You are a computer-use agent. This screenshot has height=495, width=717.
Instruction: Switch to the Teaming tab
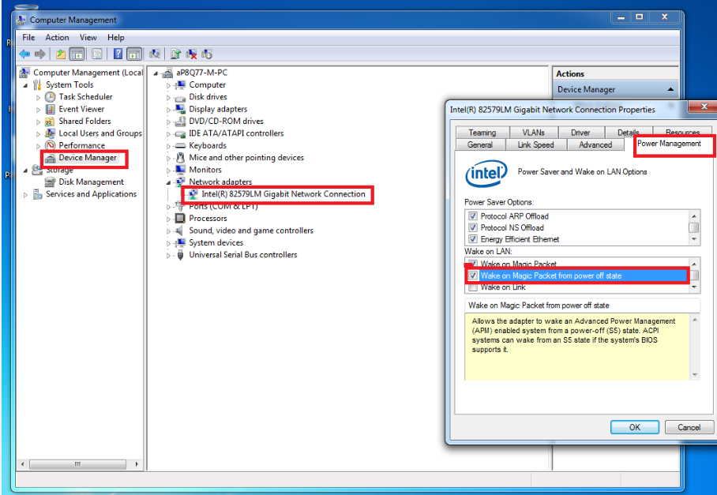pos(482,133)
